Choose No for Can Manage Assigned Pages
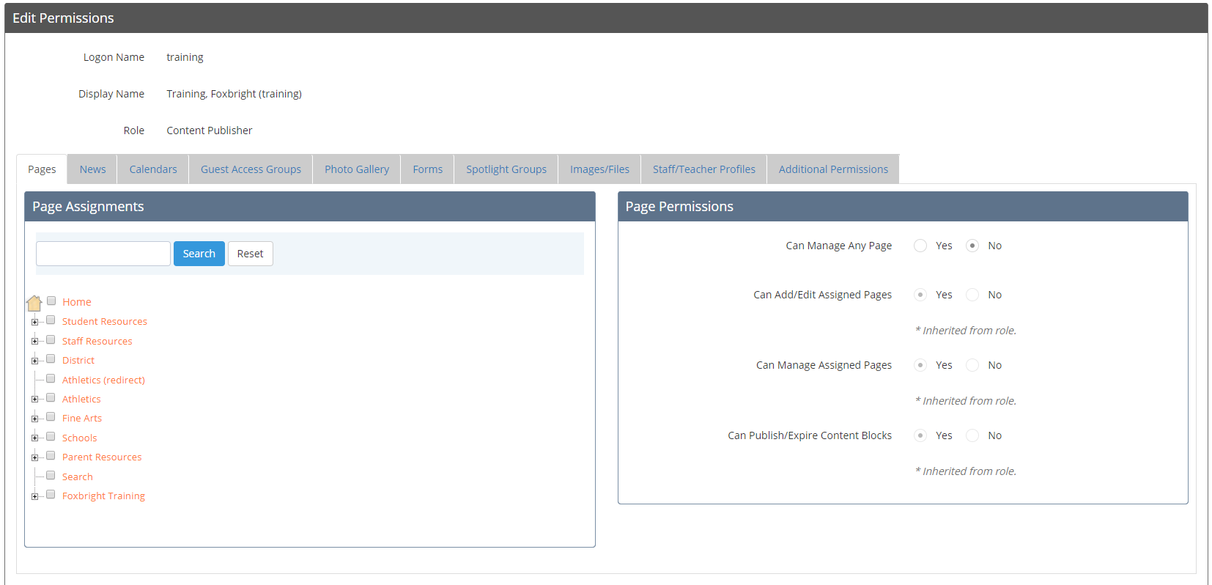The image size is (1212, 585). [972, 365]
